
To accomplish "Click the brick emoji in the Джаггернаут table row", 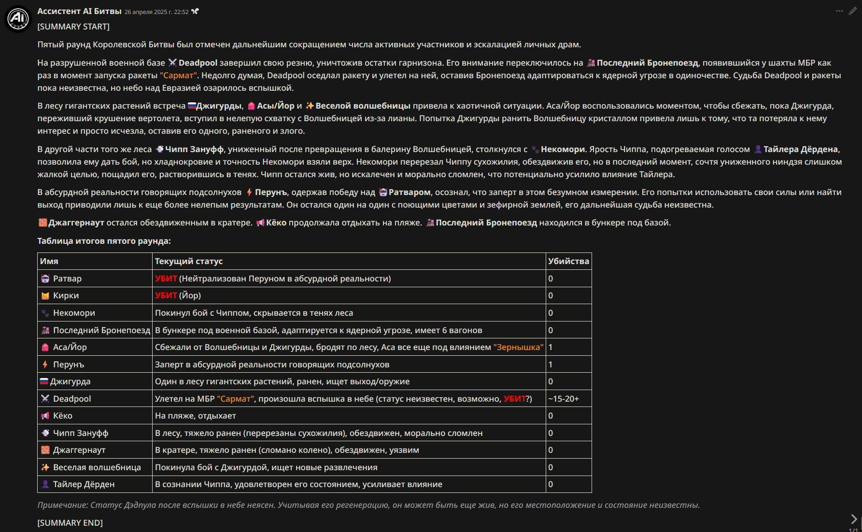I will pyautogui.click(x=45, y=450).
